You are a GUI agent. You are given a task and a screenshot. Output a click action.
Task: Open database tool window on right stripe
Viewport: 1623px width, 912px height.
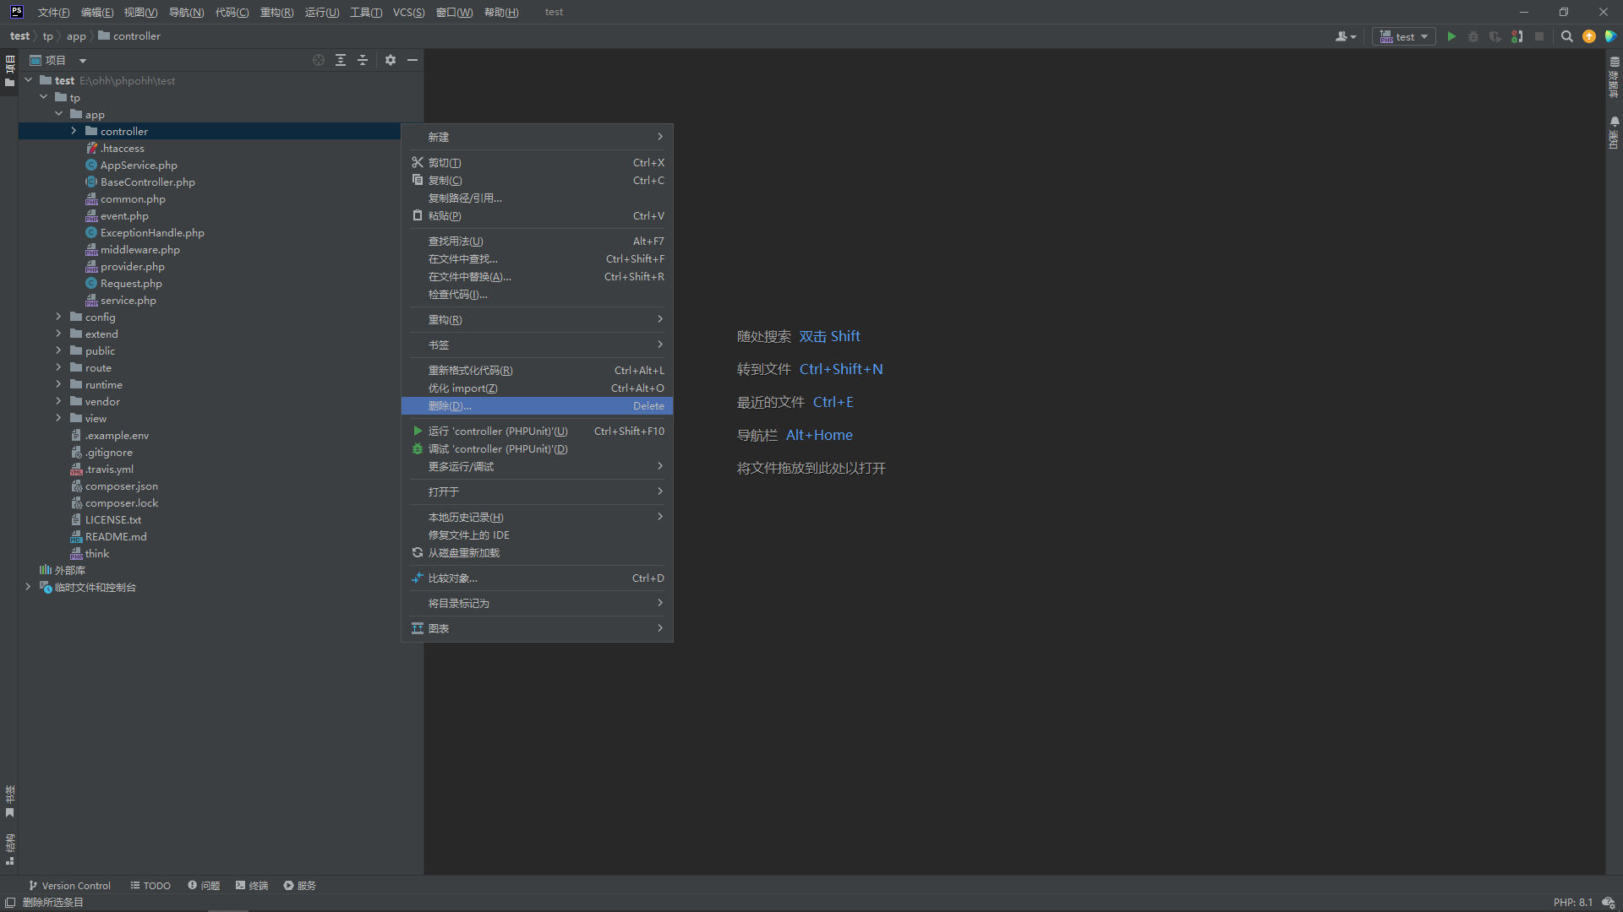coord(1614,77)
